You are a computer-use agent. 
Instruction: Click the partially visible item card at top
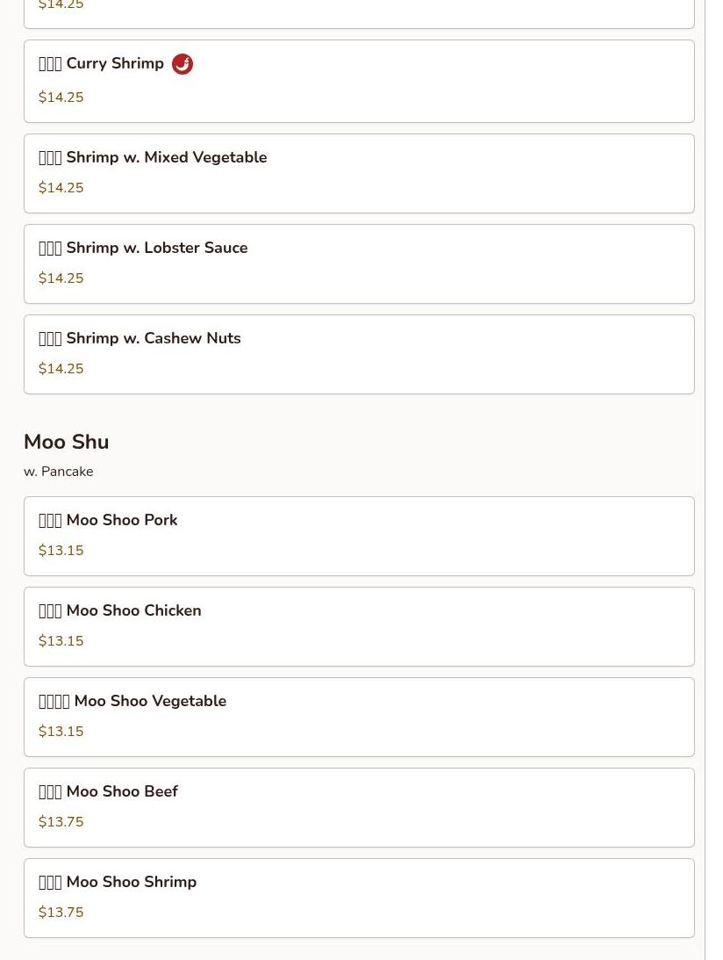[x=359, y=14]
